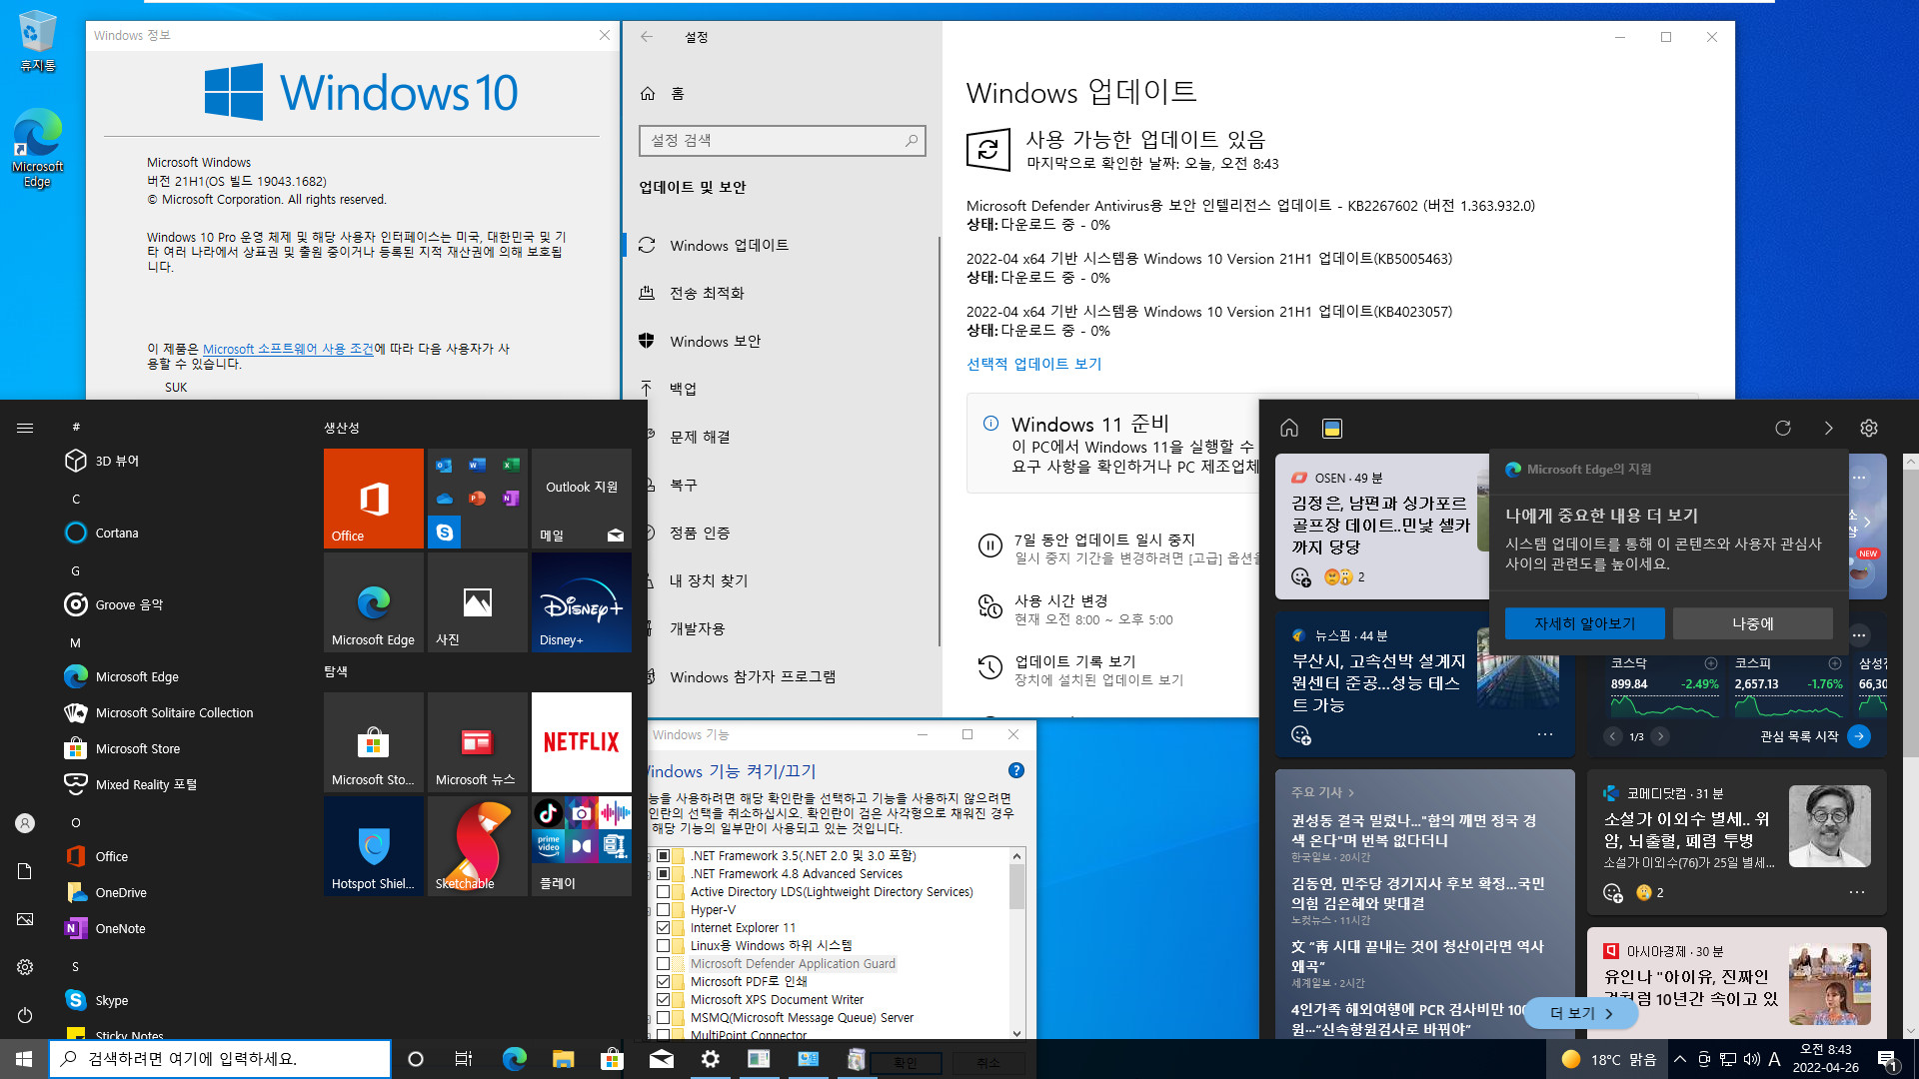This screenshot has height=1079, width=1919.
Task: Open news widget settings gear
Action: click(1869, 428)
